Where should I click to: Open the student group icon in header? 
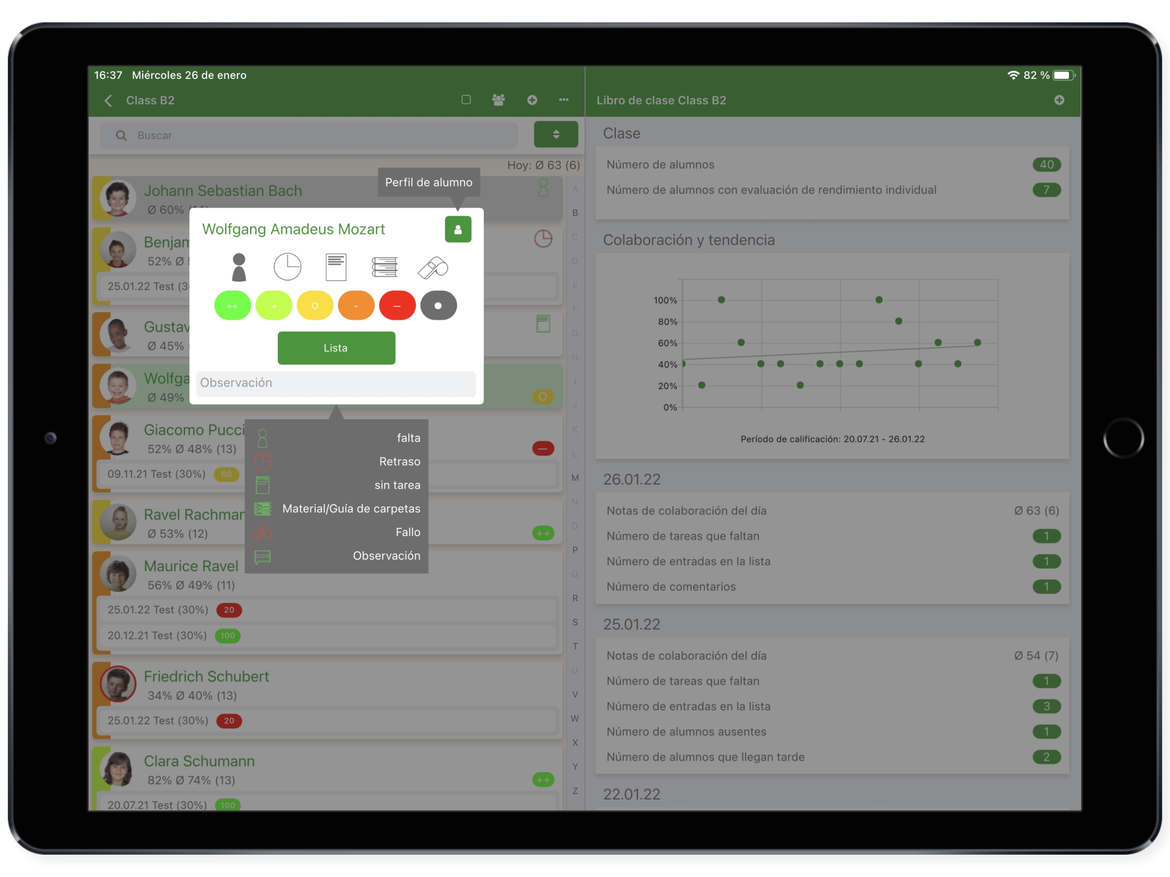coord(498,100)
